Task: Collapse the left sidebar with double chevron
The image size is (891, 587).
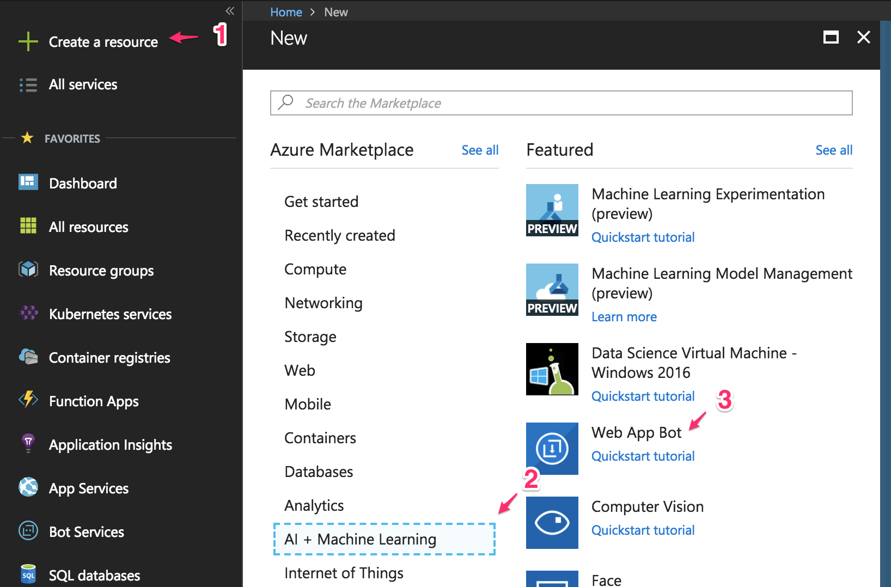Action: 230,11
